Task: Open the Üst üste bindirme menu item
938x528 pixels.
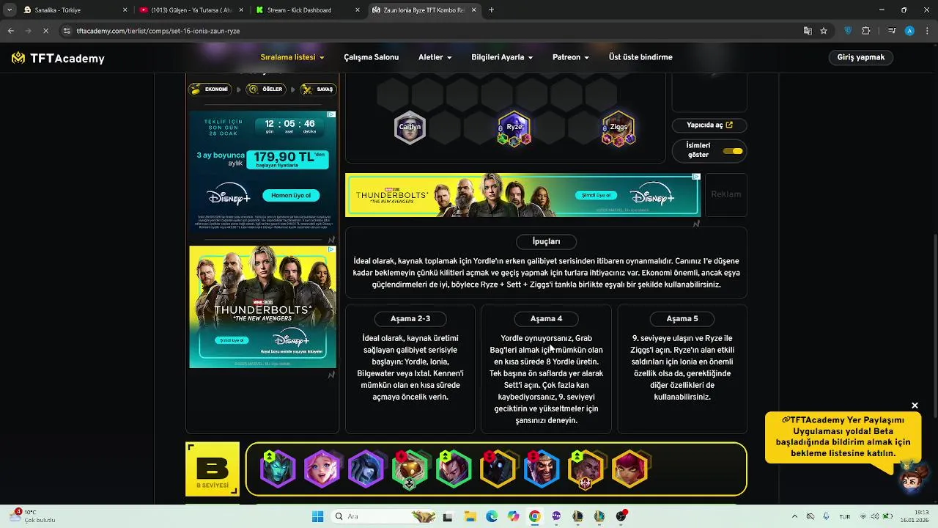Action: click(640, 57)
